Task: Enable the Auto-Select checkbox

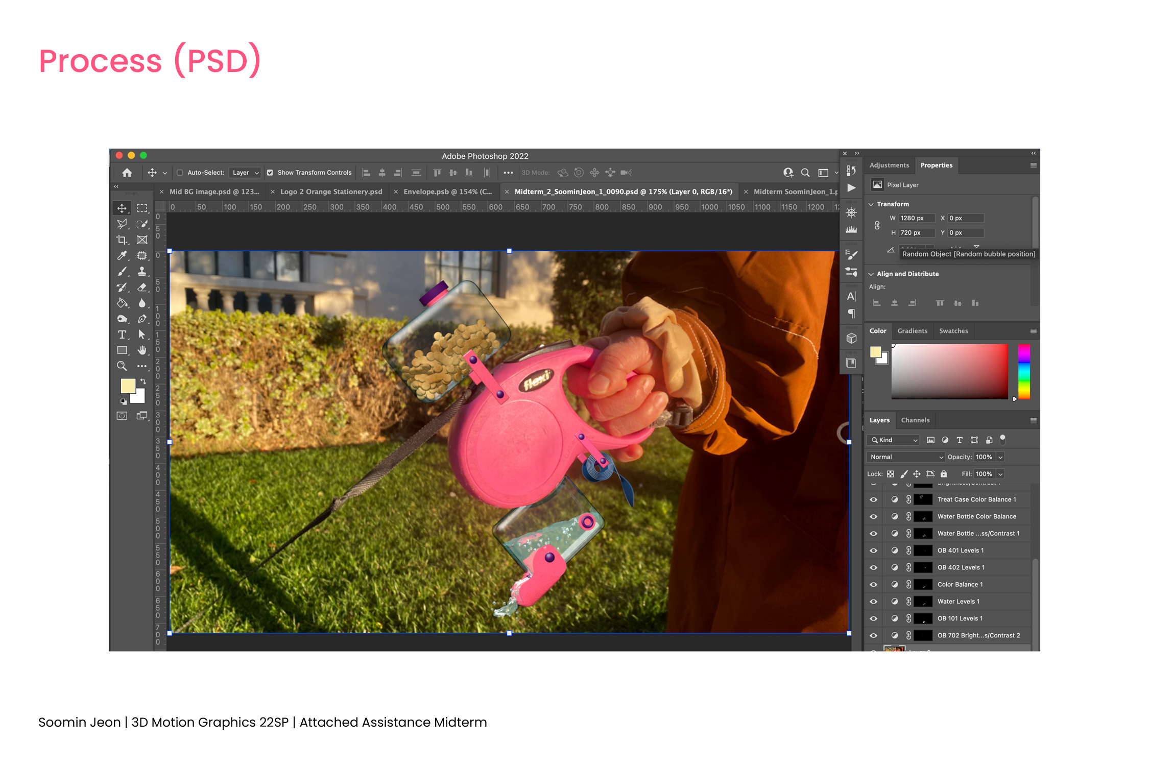Action: [x=180, y=173]
